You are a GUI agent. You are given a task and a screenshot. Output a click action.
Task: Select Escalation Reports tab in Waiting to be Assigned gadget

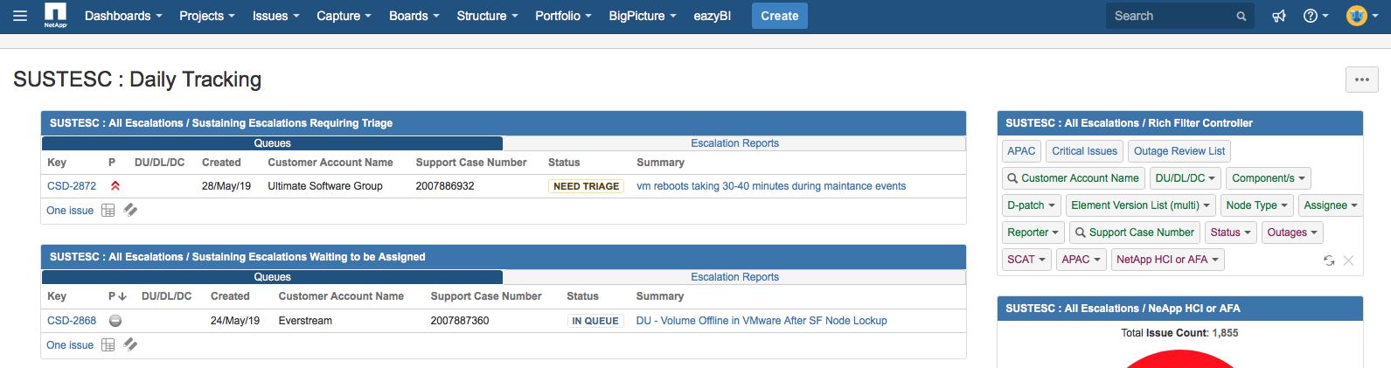coord(734,277)
